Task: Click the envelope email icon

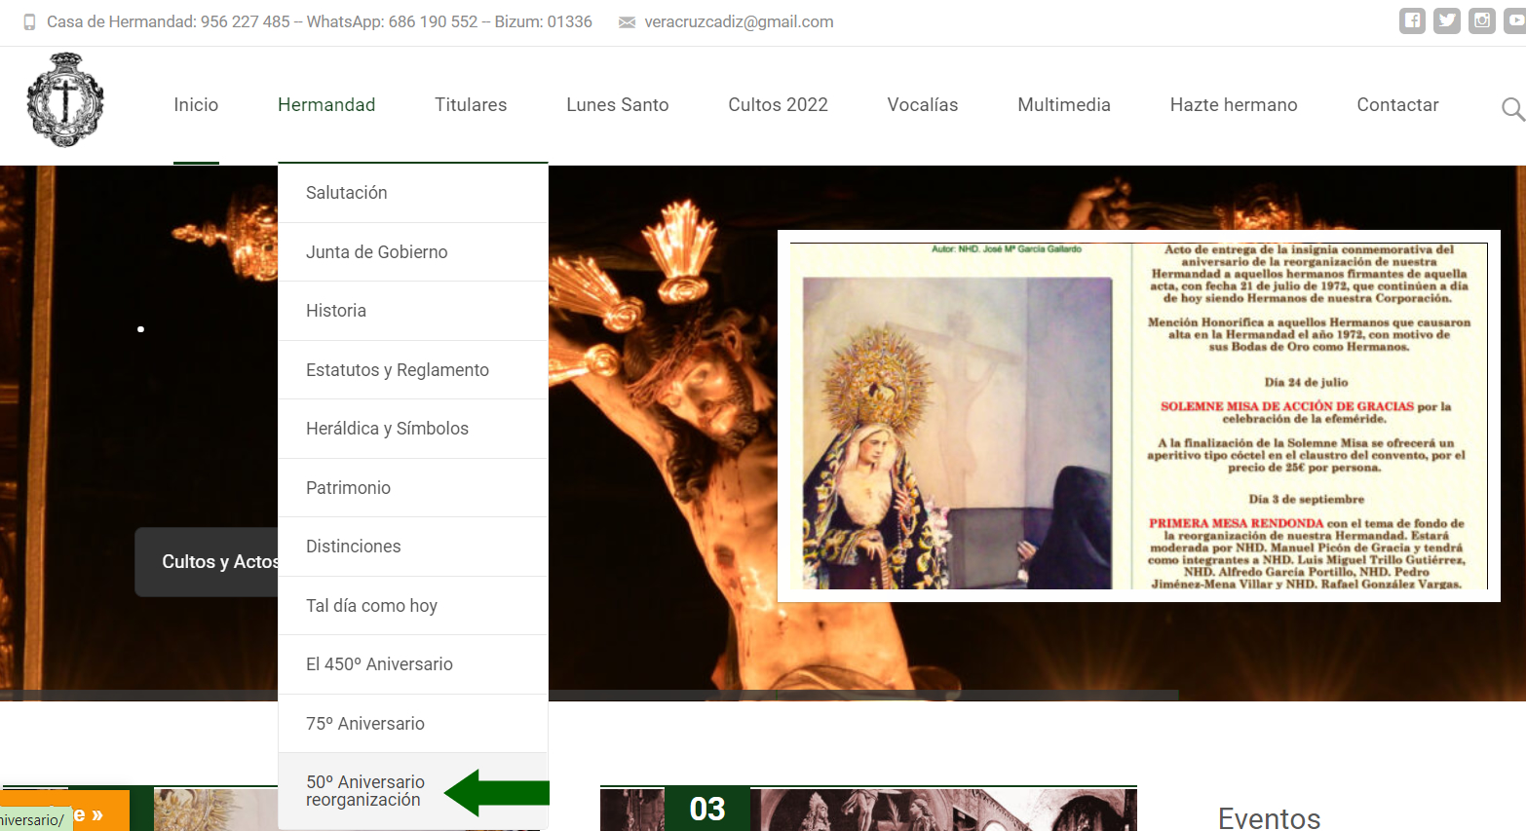Action: [x=627, y=22]
